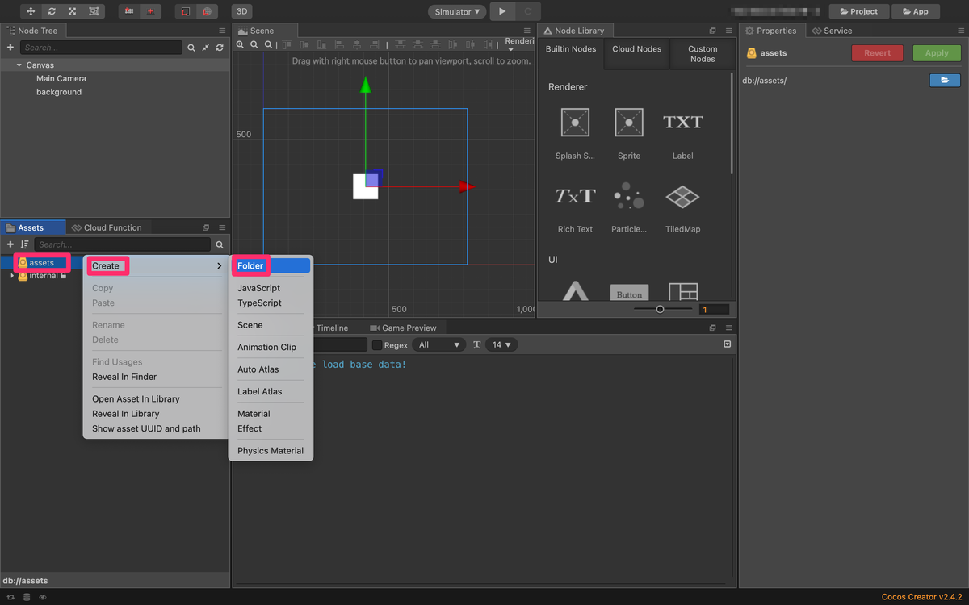
Task: Select the background node
Action: pyautogui.click(x=59, y=92)
